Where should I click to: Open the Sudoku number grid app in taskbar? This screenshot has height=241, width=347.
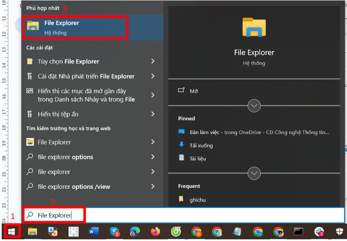click(73, 231)
